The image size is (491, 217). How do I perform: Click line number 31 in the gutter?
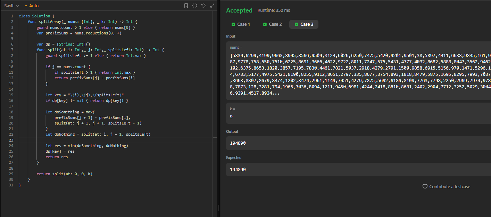pyautogui.click(x=11, y=185)
